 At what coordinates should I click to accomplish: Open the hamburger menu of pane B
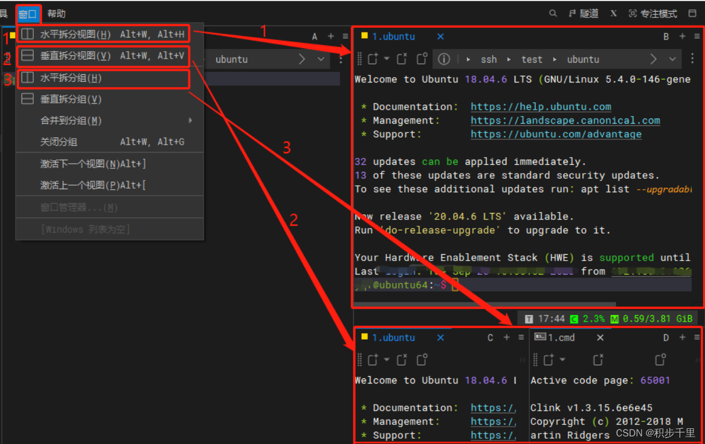[697, 36]
